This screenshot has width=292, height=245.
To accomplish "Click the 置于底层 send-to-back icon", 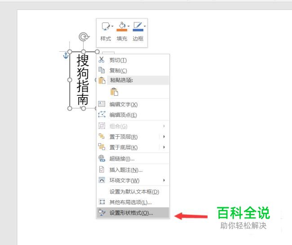I will [102, 147].
